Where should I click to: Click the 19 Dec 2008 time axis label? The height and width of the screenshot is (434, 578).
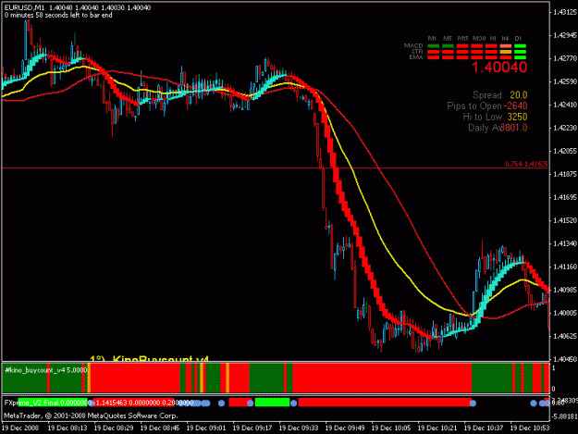20,428
